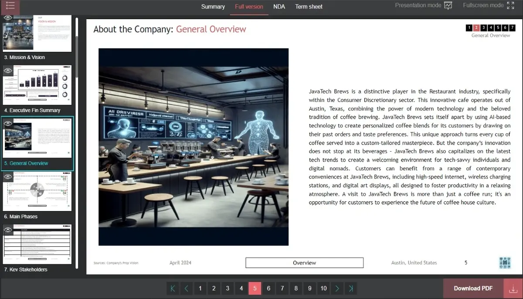The image size is (523, 299).
Task: Open the Key Stakeholders slide thumbnail
Action: [x=37, y=244]
